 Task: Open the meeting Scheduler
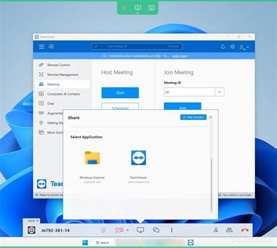click(x=120, y=107)
